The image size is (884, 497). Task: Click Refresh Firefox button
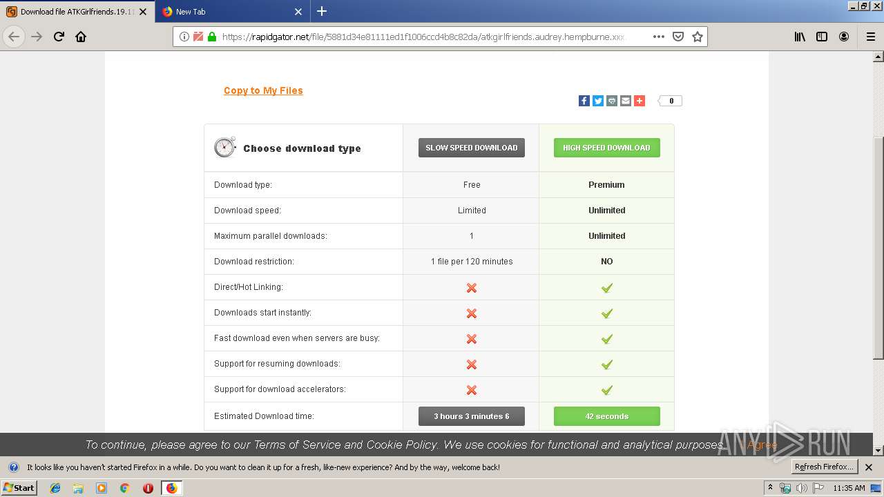tap(824, 467)
